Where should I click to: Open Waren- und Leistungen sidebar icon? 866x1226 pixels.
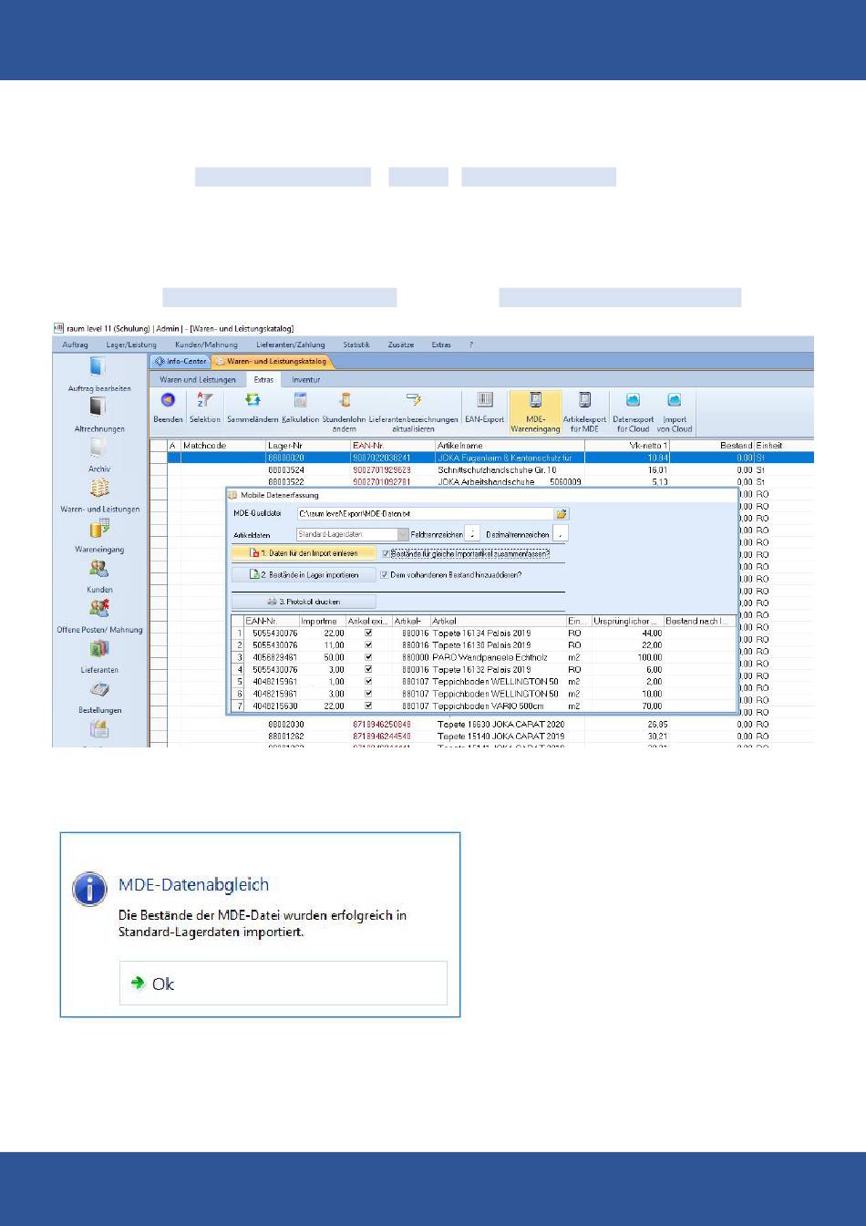point(99,495)
